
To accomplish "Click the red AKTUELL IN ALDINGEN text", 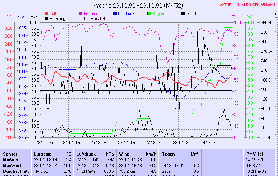I will click(248, 5).
